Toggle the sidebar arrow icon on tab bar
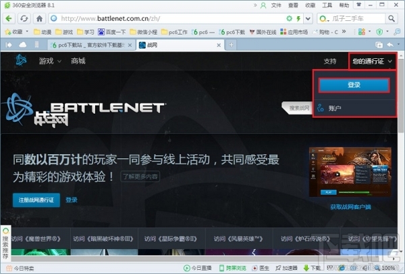 (9, 45)
